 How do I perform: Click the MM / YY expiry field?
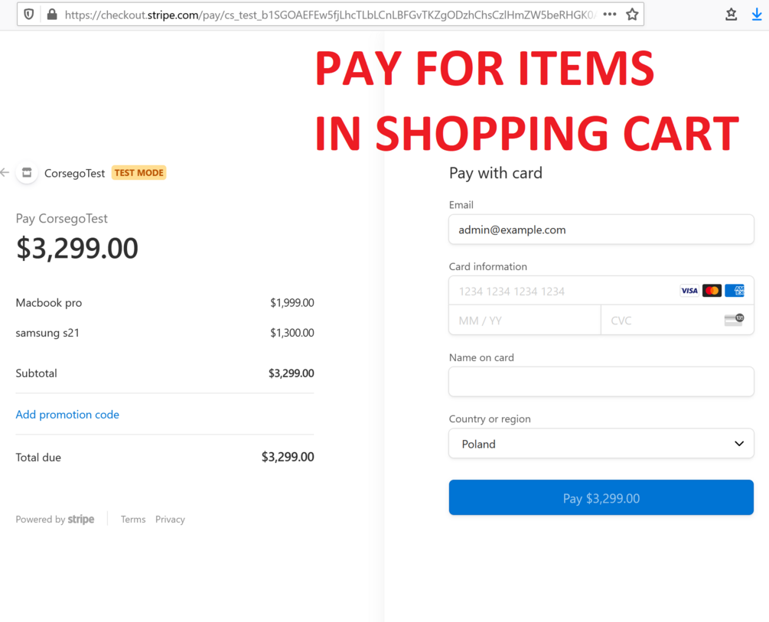click(524, 321)
